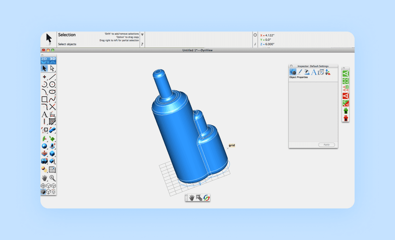
Task: Choose the Line tool
Action: 52,77
